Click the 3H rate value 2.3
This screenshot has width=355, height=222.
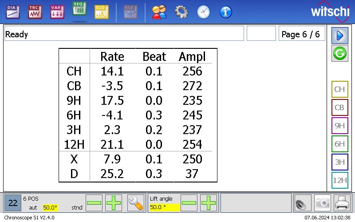click(112, 130)
